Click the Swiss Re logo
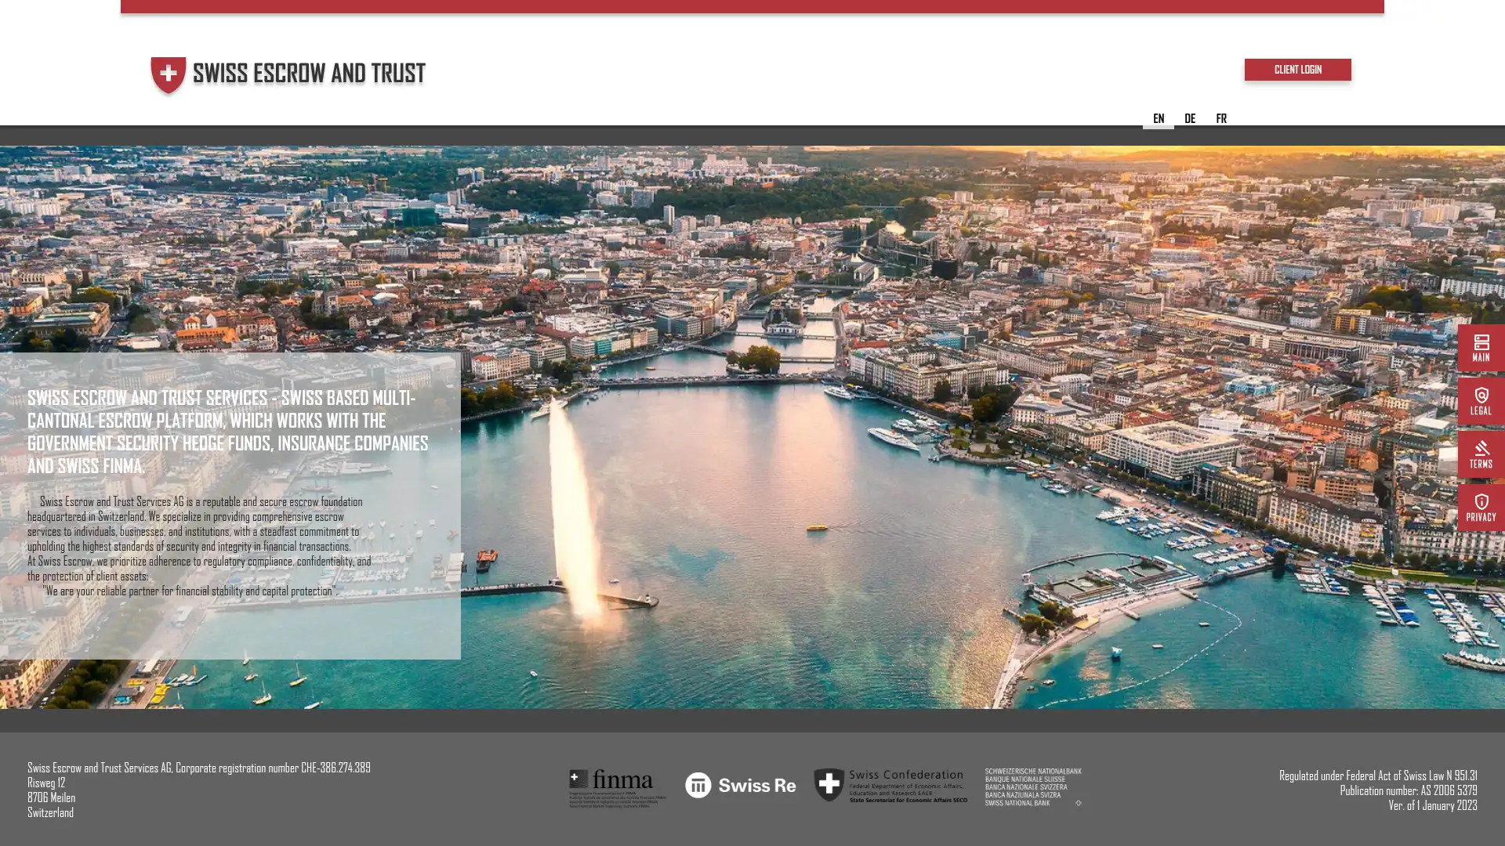 (740, 785)
